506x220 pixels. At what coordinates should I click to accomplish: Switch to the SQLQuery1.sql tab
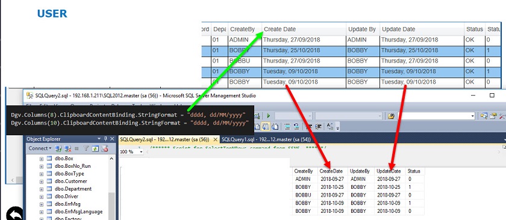266,139
